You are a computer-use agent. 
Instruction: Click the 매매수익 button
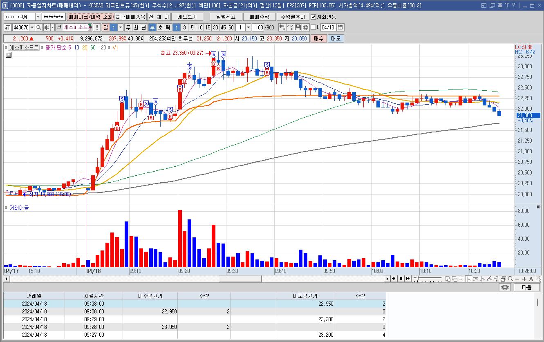259,17
